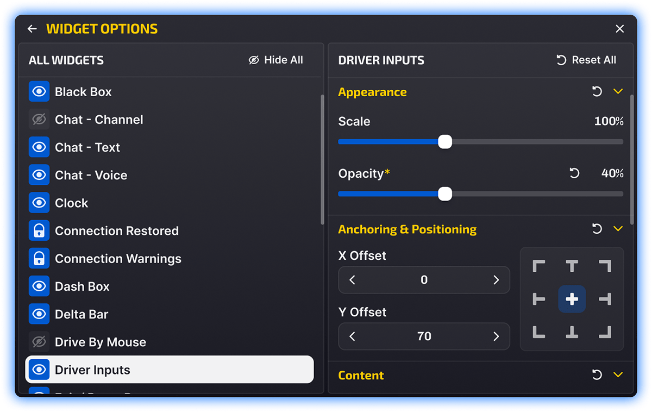
Task: Click the lock icon for Connection Restored
Action: 39,231
